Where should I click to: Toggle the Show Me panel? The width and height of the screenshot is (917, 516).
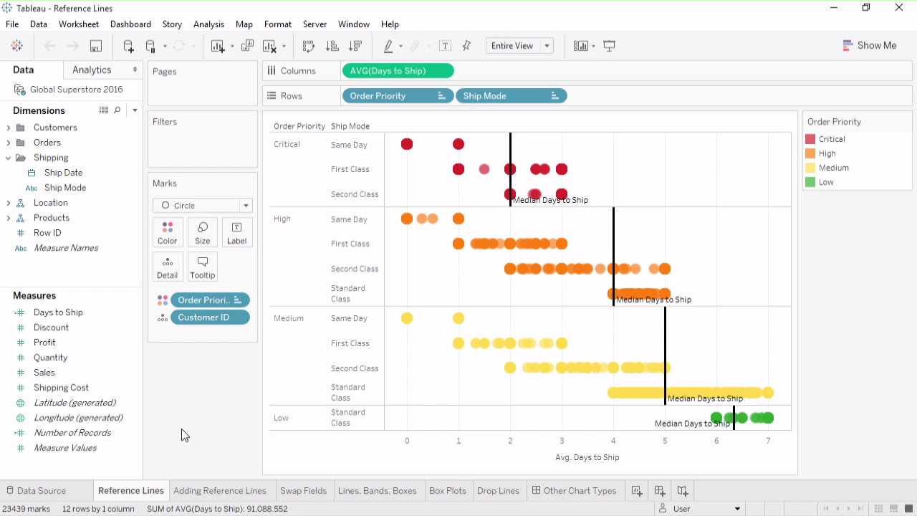click(870, 45)
